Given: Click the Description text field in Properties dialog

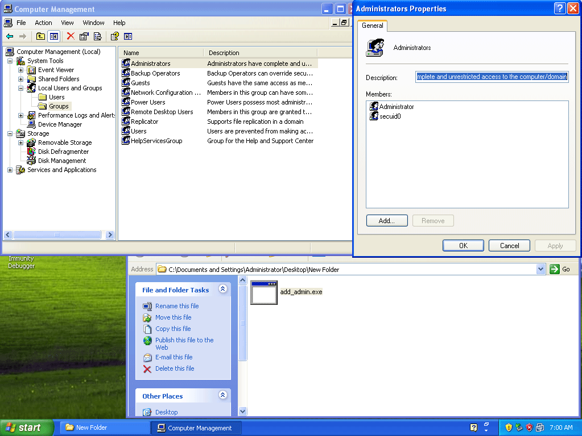Looking at the screenshot, I should coord(492,77).
